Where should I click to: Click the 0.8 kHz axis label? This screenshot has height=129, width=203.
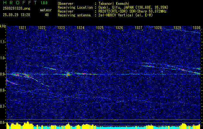point(3,90)
